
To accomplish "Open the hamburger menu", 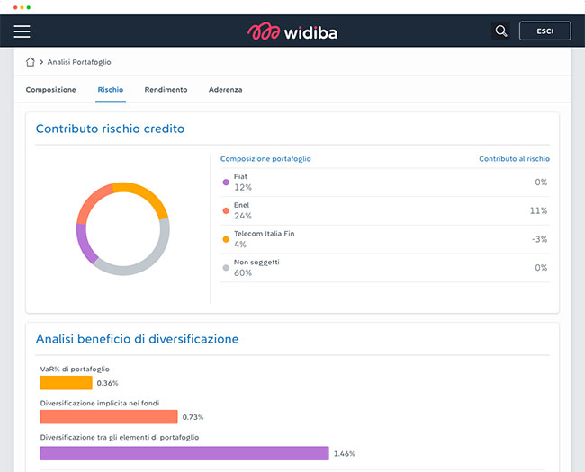I will (x=22, y=31).
